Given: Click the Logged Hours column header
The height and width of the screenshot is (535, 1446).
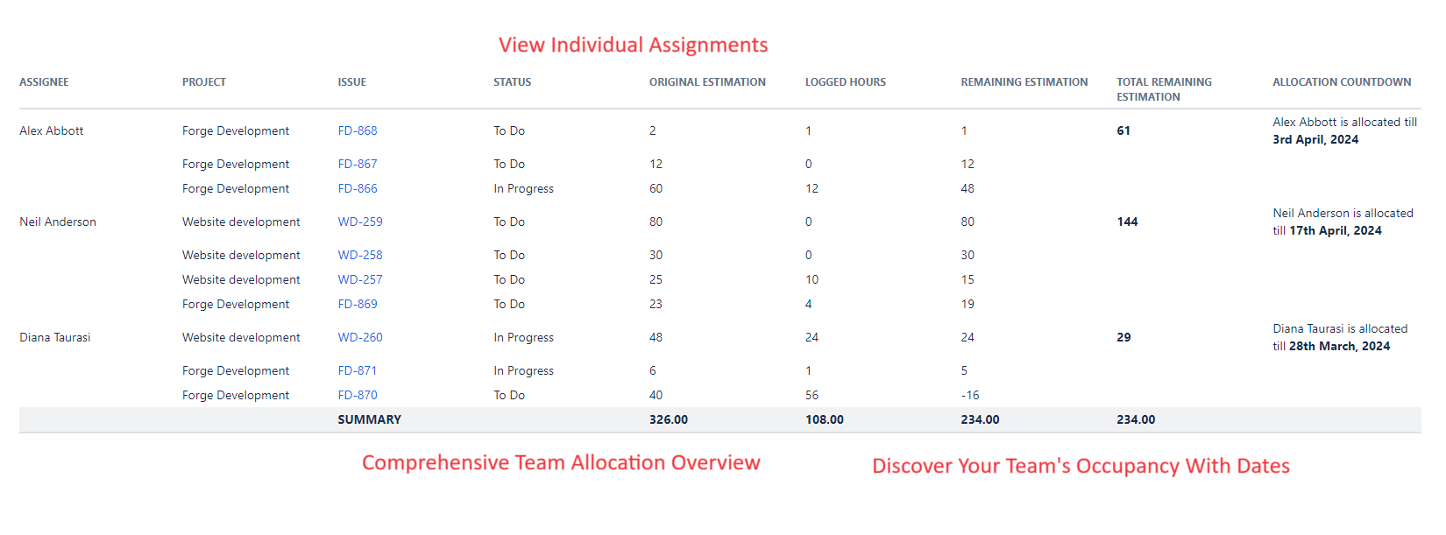Looking at the screenshot, I should 845,82.
